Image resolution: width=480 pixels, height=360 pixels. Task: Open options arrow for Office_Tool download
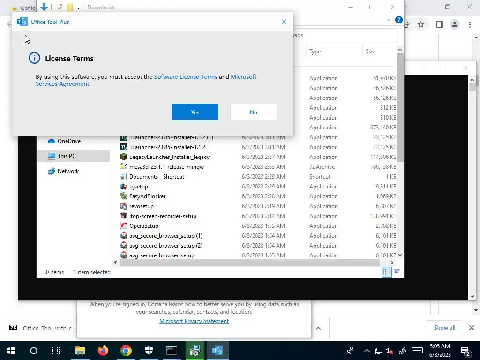(318, 328)
